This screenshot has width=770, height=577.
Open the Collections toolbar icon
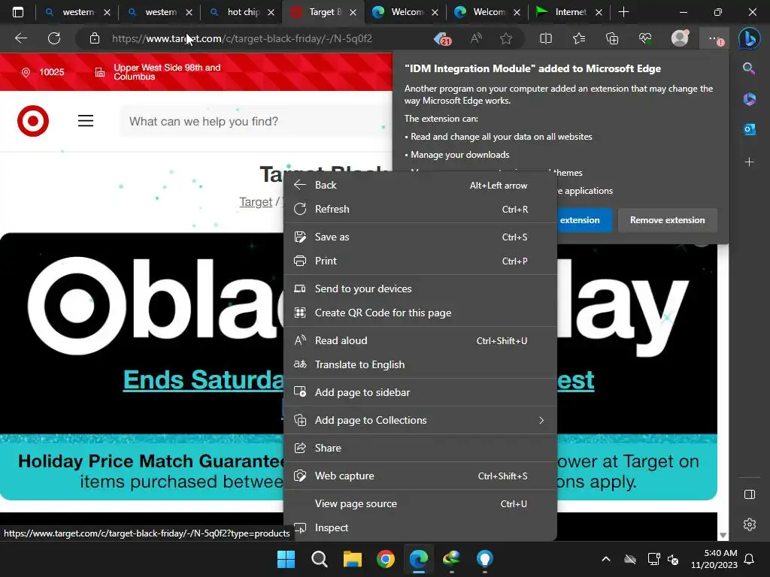(x=612, y=38)
